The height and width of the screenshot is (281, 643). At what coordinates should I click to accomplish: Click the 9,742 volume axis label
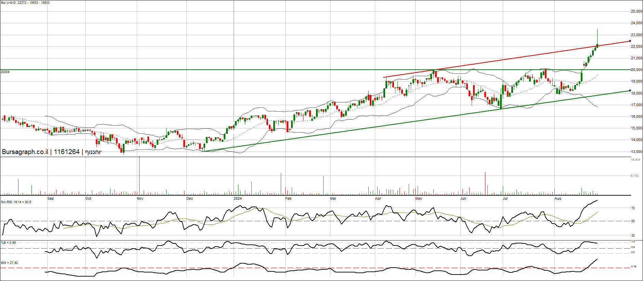pos(634,176)
